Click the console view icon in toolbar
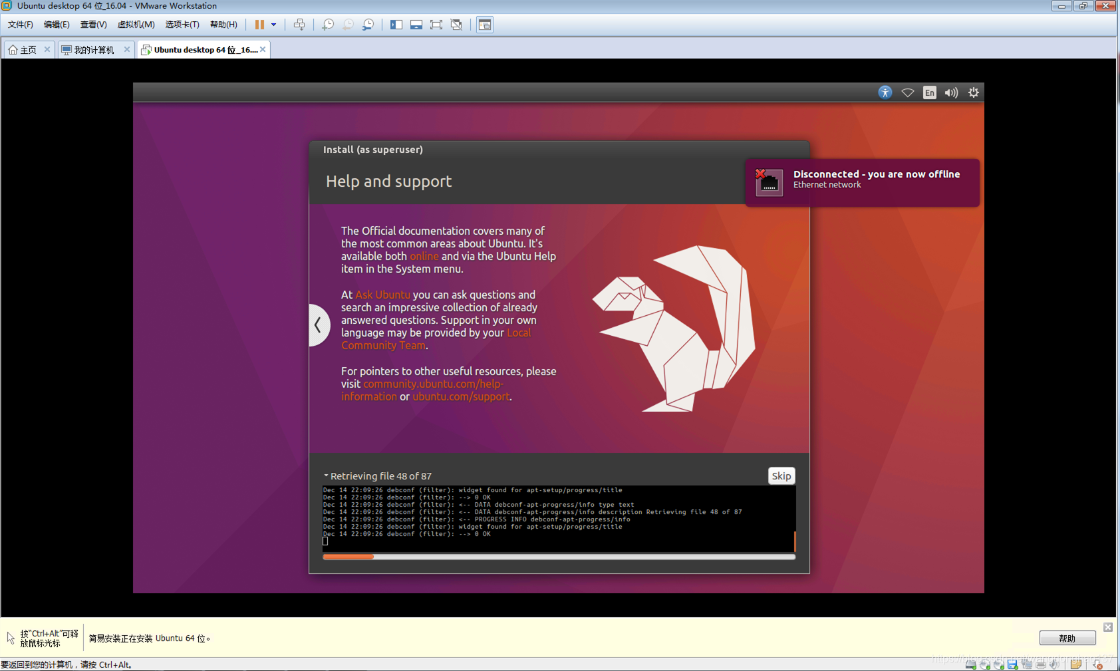The image size is (1120, 671). (485, 25)
